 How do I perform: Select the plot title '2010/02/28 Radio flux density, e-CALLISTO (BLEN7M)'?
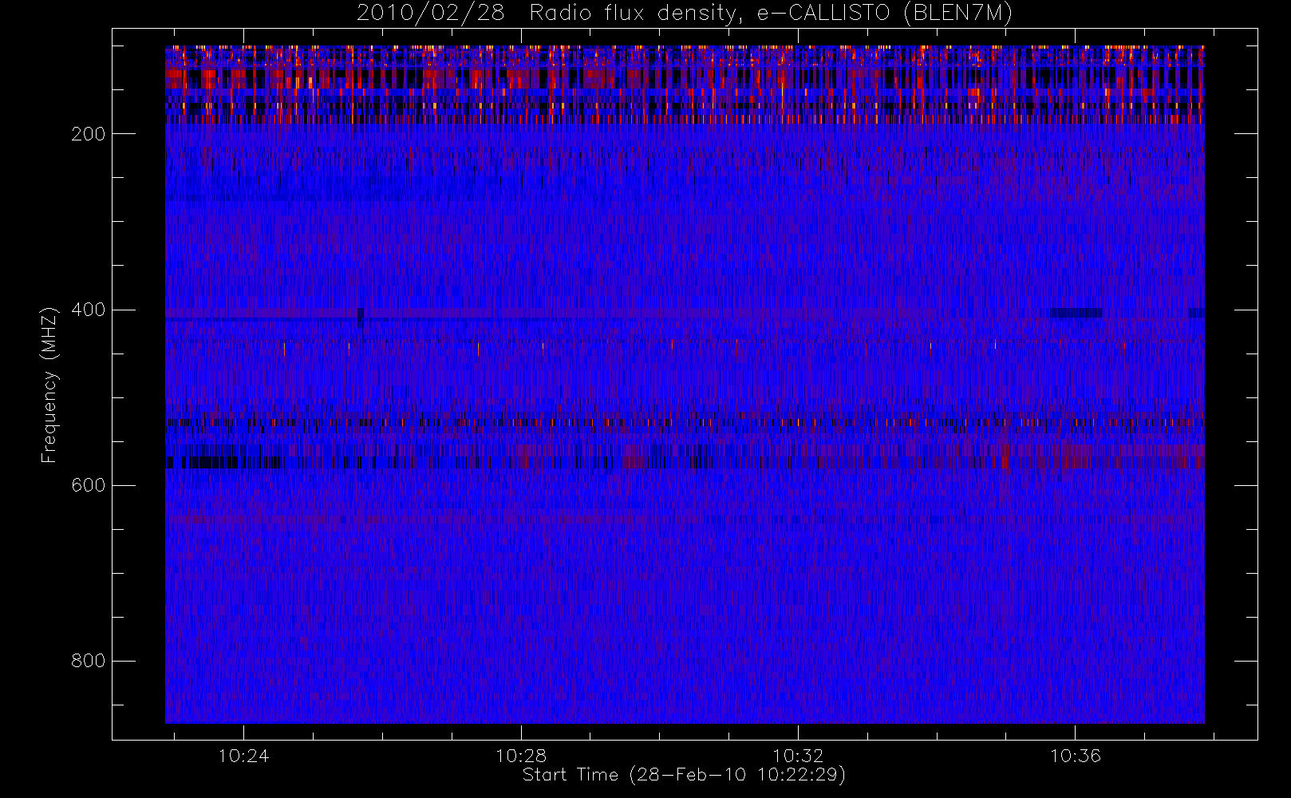[x=684, y=14]
